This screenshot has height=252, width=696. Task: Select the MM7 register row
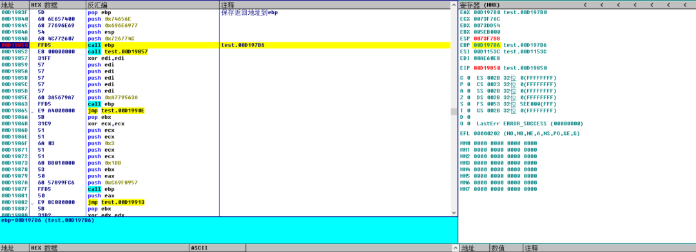pyautogui.click(x=498, y=188)
